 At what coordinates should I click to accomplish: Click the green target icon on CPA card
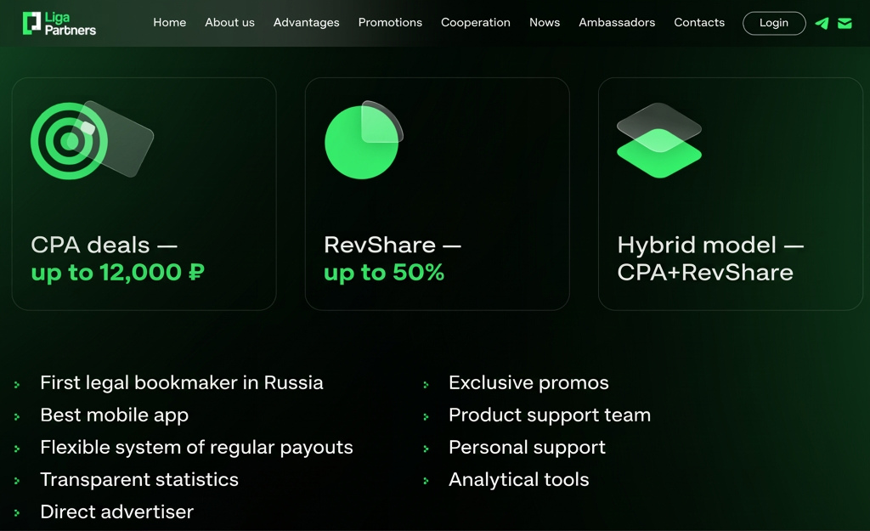tap(92, 140)
